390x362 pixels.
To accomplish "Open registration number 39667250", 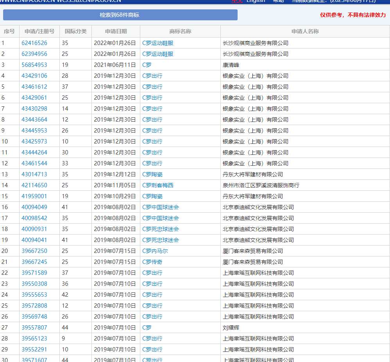I will [x=34, y=251].
